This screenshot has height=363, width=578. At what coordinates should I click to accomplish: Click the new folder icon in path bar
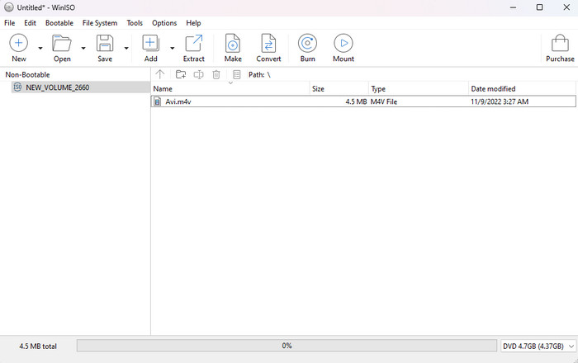181,74
